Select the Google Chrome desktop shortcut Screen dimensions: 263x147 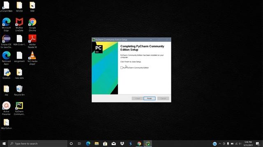click(32, 24)
